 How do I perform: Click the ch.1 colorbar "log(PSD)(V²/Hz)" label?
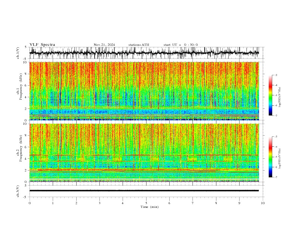[x=280, y=97]
